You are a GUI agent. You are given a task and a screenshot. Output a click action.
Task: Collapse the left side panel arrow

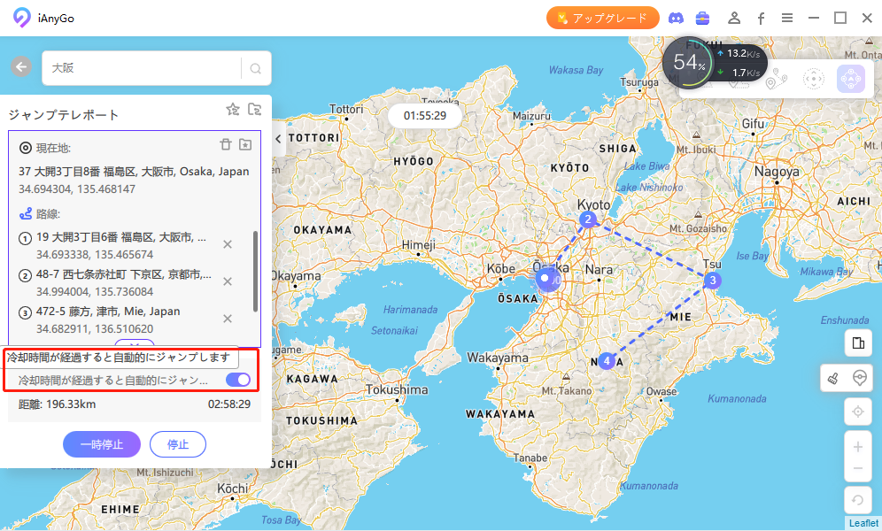click(x=278, y=139)
